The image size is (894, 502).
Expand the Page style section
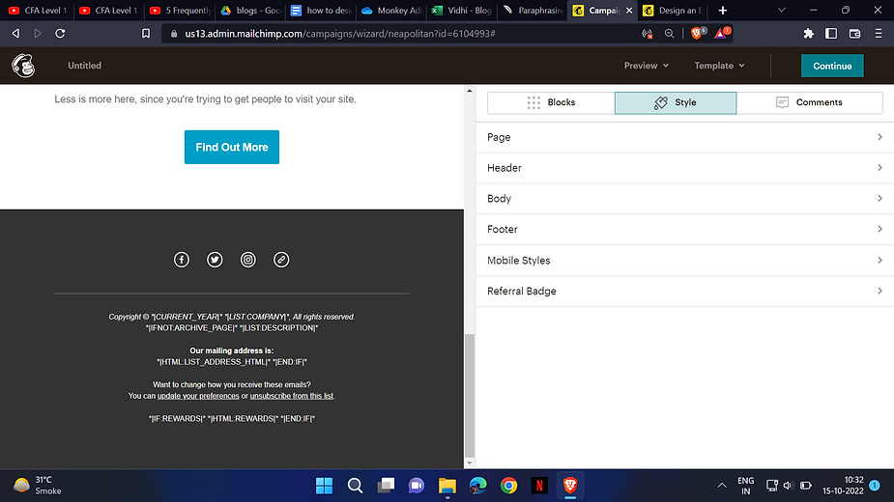pyautogui.click(x=684, y=137)
